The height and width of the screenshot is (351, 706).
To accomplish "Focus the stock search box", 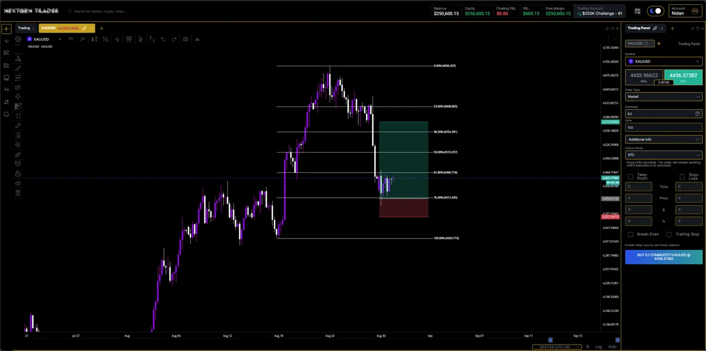I will click(x=100, y=11).
